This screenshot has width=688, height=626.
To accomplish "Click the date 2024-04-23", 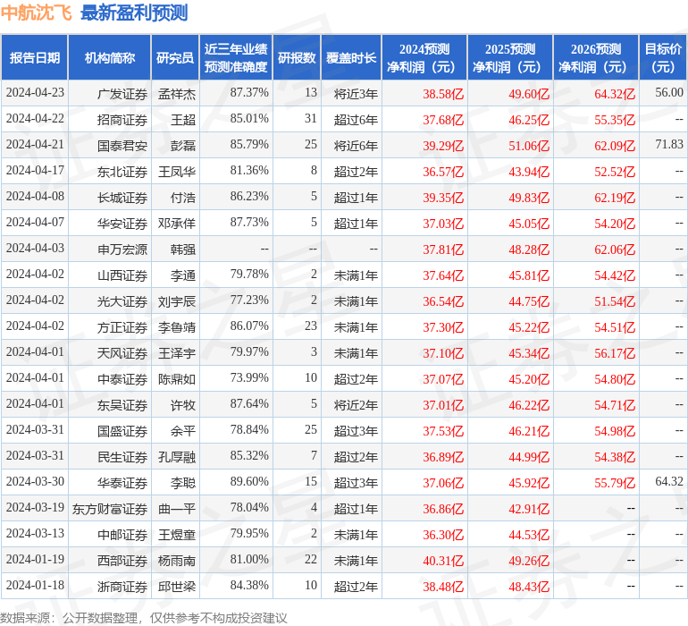I will tap(35, 93).
